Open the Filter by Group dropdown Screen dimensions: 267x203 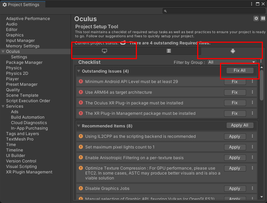coord(232,62)
